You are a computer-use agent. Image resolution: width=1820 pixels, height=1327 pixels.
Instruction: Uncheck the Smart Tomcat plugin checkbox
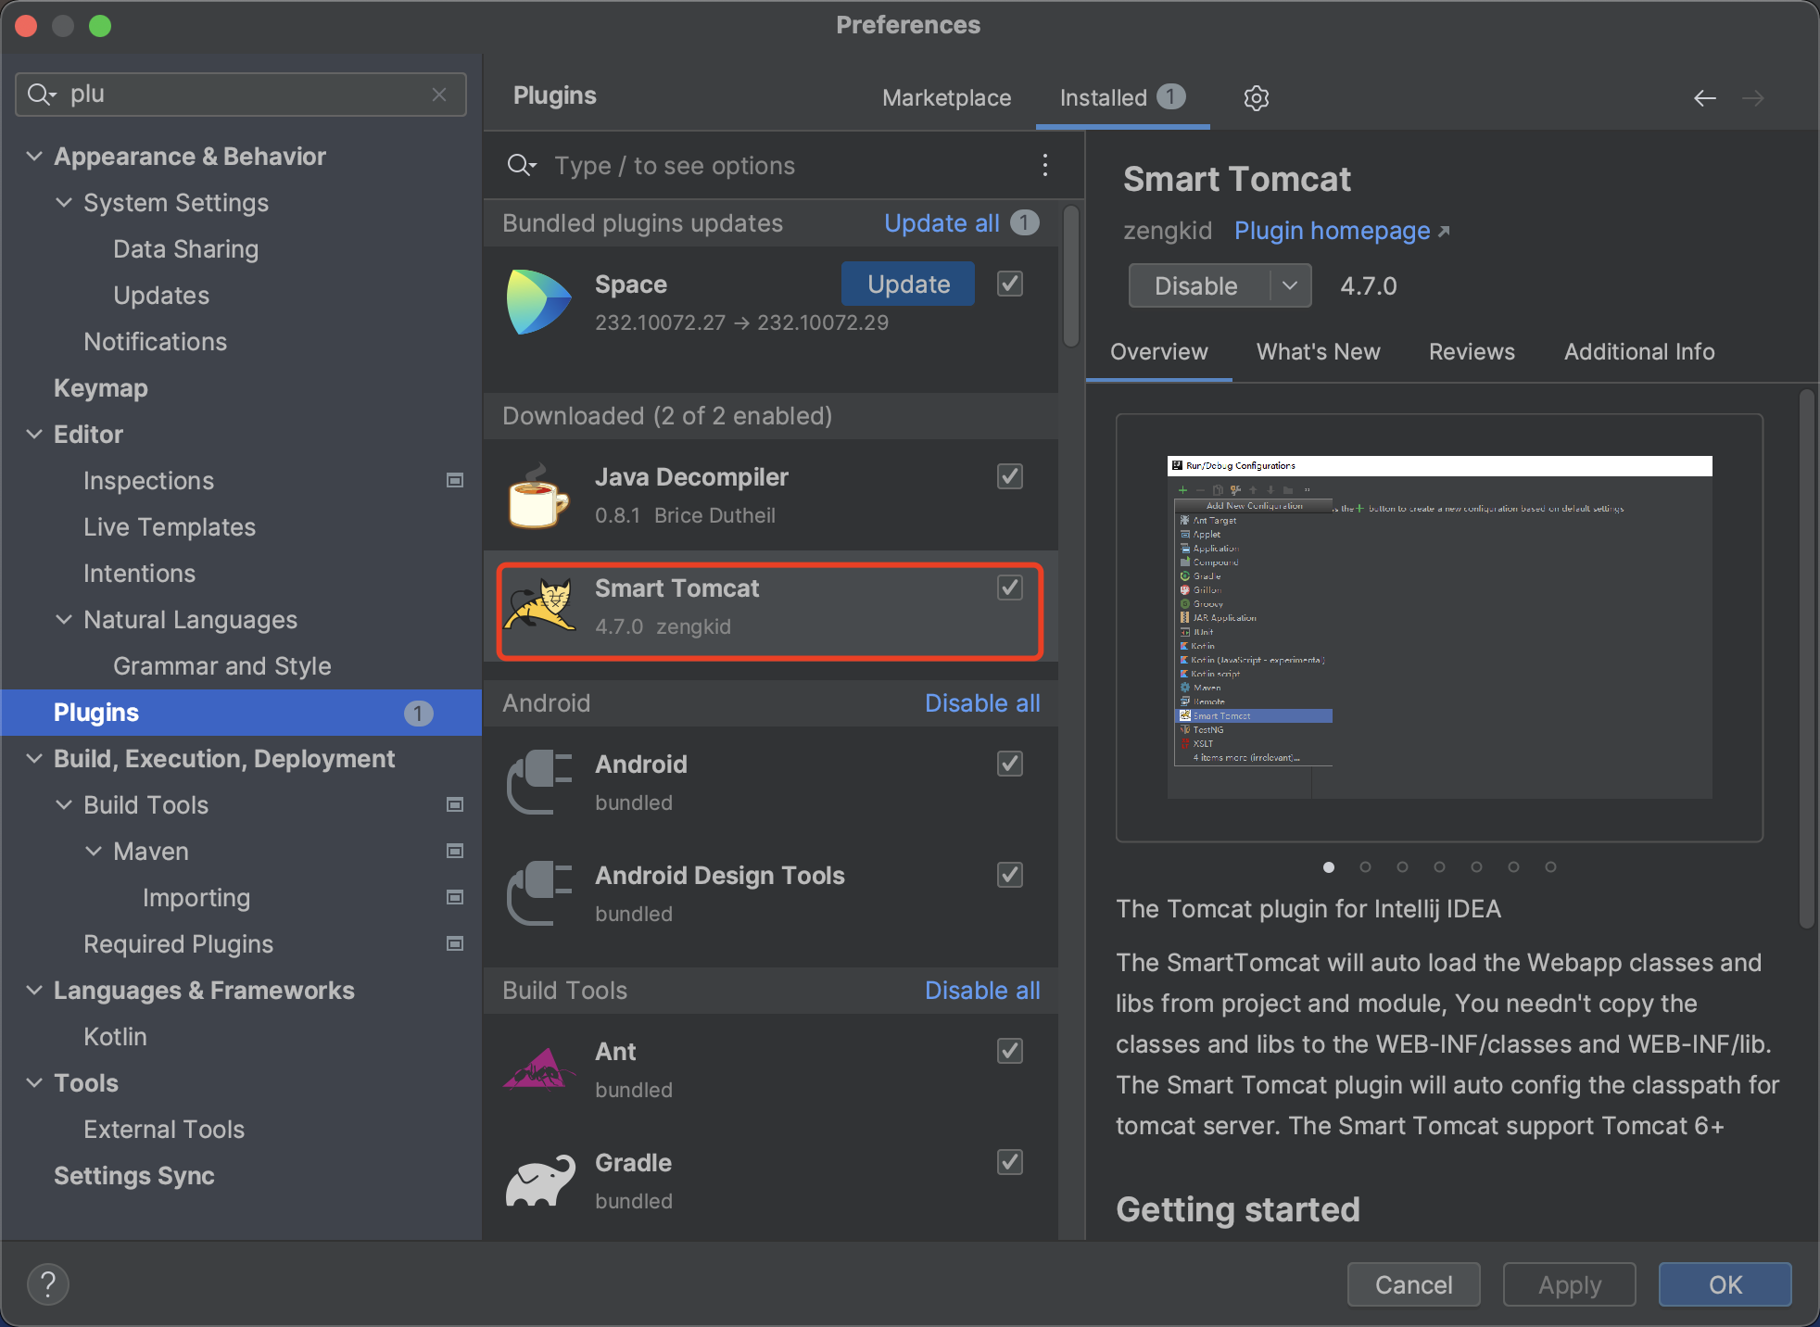point(1010,588)
